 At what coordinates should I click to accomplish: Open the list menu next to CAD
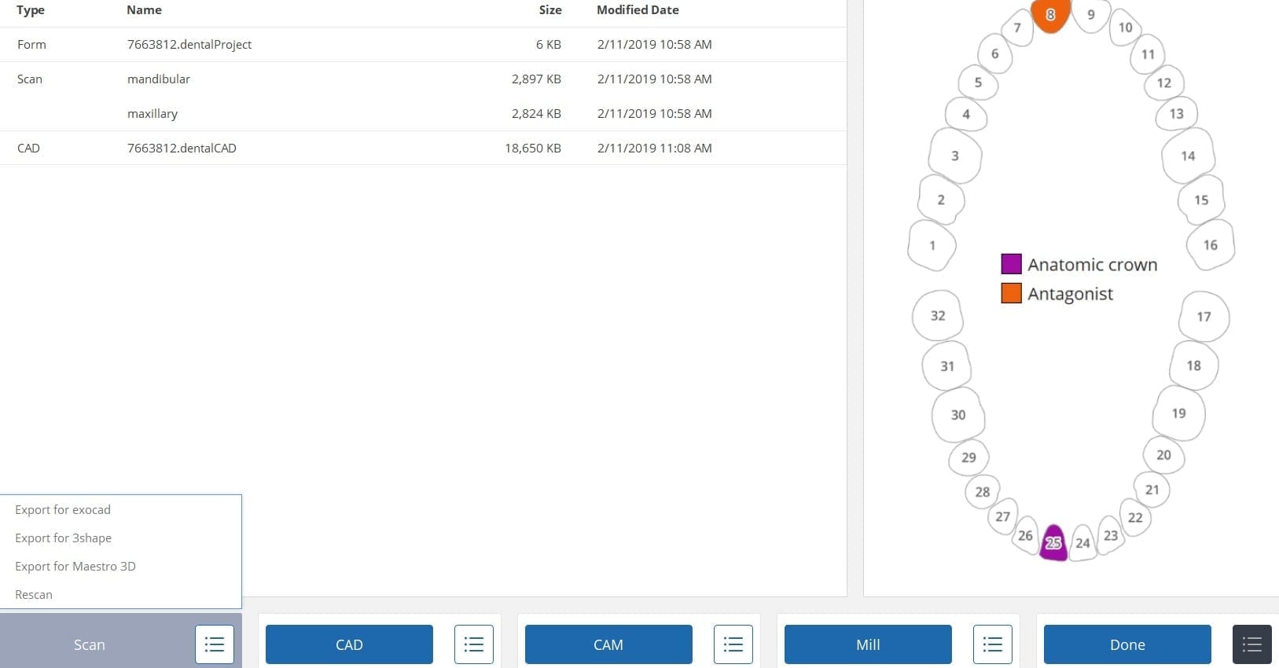(x=473, y=644)
